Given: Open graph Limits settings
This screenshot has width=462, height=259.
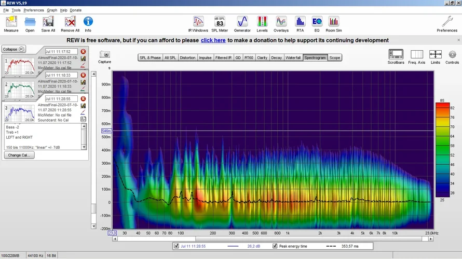Looking at the screenshot, I should pyautogui.click(x=435, y=55).
